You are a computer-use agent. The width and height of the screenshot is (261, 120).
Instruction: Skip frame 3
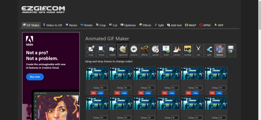(141, 93)
